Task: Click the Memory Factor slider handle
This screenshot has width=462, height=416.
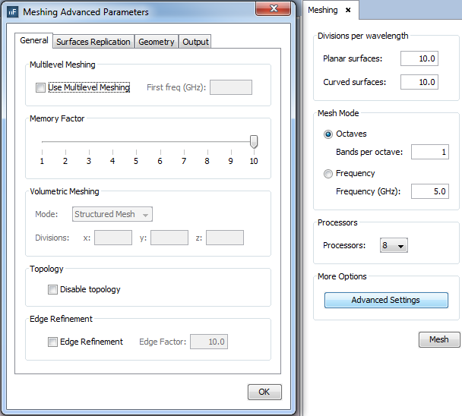Action: (254, 142)
